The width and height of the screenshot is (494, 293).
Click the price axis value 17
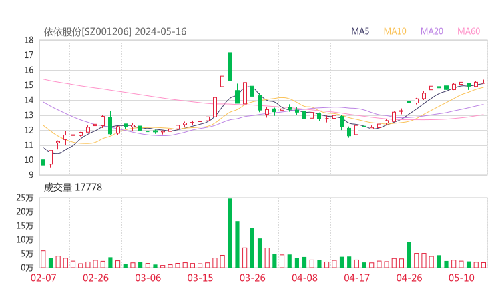coord(29,55)
